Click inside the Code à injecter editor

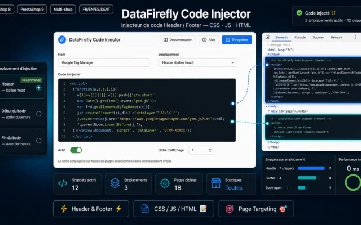(147, 110)
